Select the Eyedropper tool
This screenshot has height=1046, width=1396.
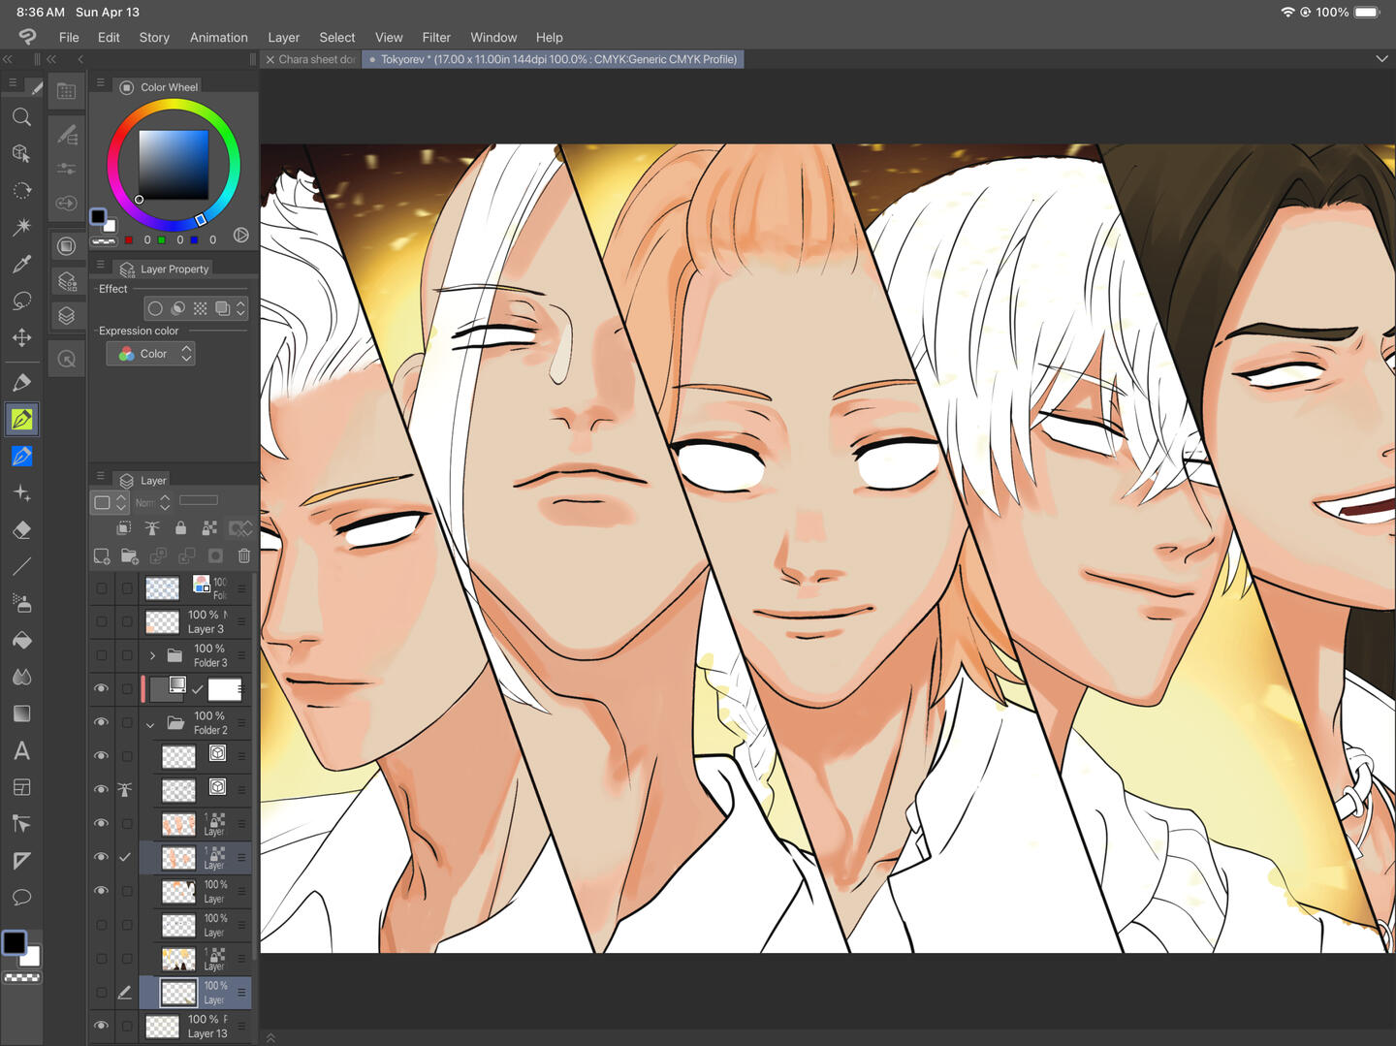(21, 264)
